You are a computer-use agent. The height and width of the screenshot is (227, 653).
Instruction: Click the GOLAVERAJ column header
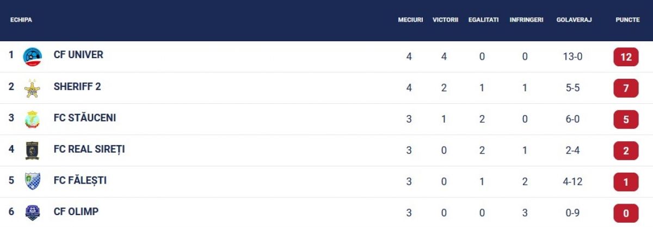coord(574,20)
